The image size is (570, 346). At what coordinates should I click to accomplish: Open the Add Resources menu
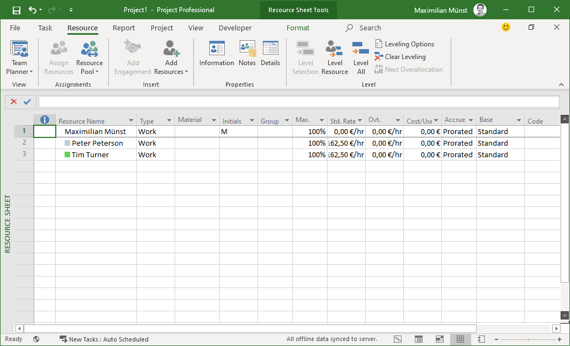[171, 57]
